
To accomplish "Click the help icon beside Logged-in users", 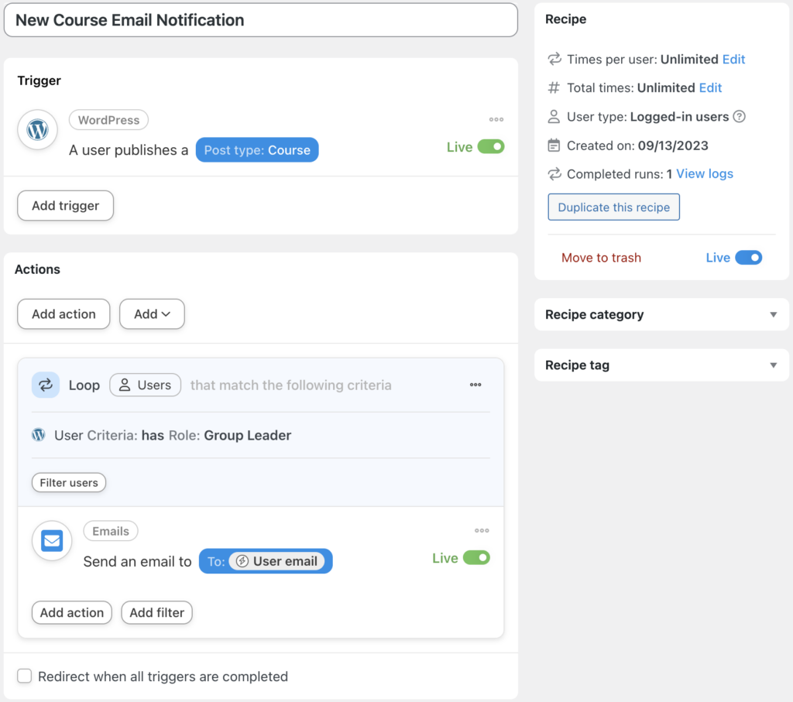I will pos(740,117).
